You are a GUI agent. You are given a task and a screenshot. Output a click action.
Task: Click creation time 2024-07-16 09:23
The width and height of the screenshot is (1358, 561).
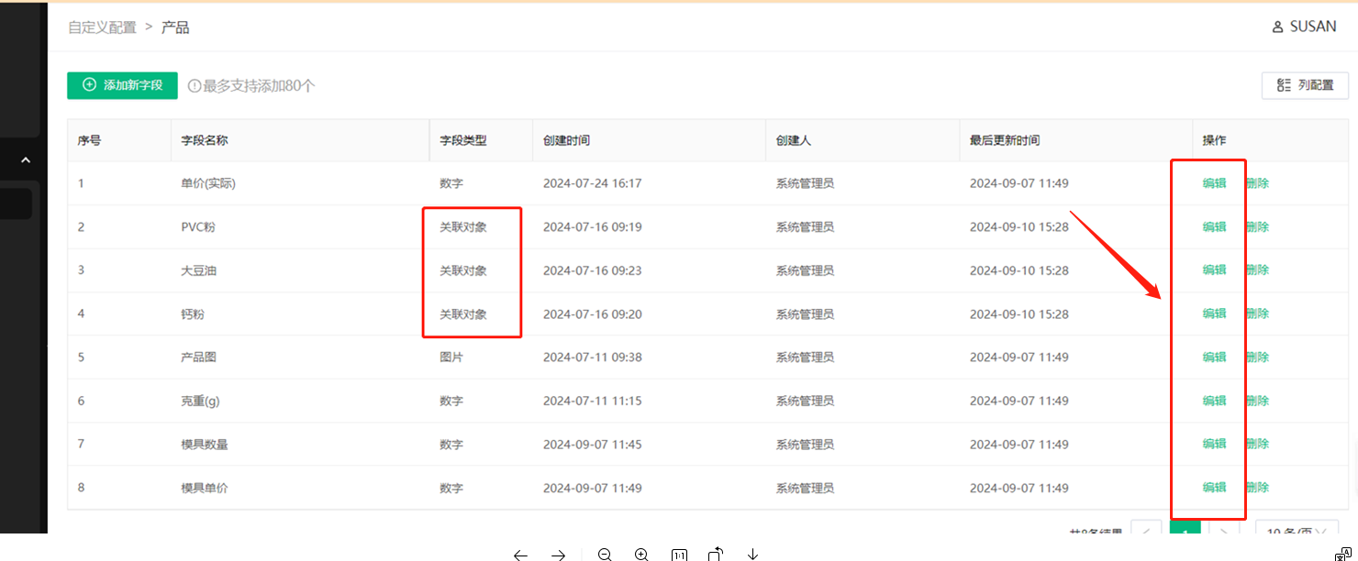pyautogui.click(x=592, y=270)
